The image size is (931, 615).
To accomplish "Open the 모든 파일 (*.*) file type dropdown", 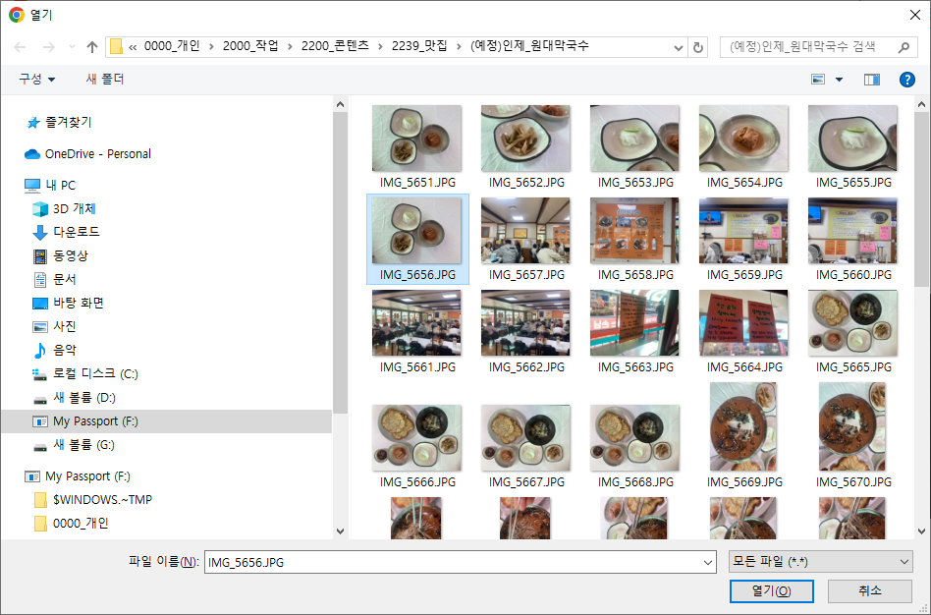I will tap(820, 561).
